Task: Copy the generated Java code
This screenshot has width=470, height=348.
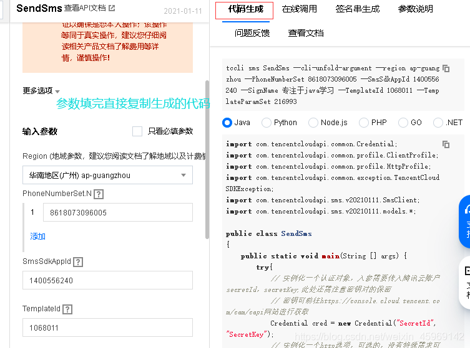Action: 446,144
